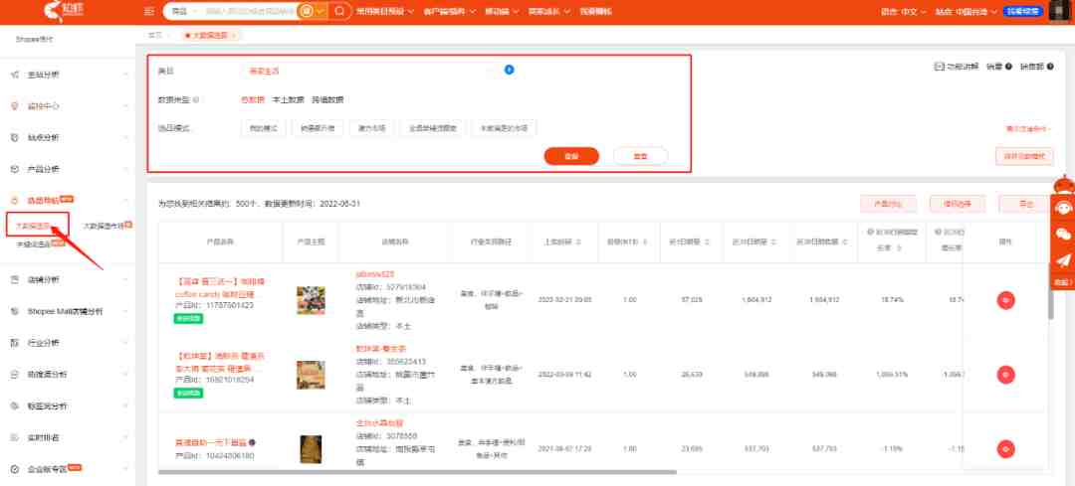Click the round orange icon beside search field
The image size is (1075, 486).
(307, 12)
